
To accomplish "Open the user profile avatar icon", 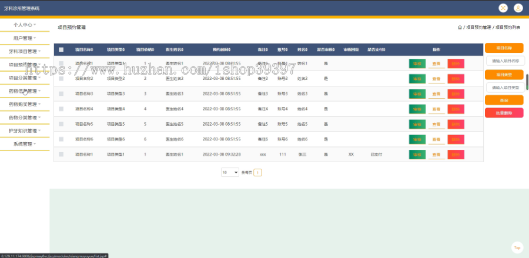I will [518, 8].
